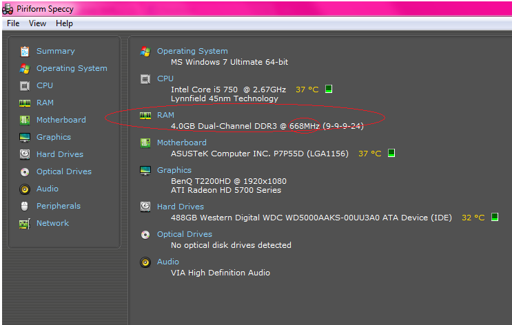Viewport: 512px width, 325px height.
Task: Open the Help menu
Action: 64,23
